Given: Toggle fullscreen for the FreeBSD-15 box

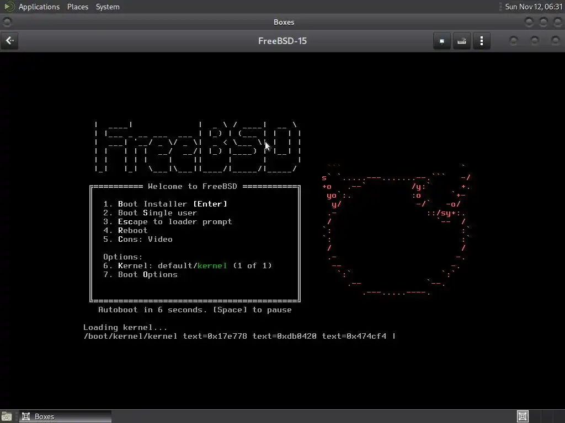Looking at the screenshot, I should click(x=442, y=41).
